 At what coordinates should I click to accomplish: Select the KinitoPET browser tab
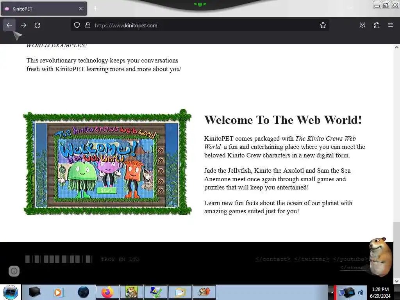[44, 9]
